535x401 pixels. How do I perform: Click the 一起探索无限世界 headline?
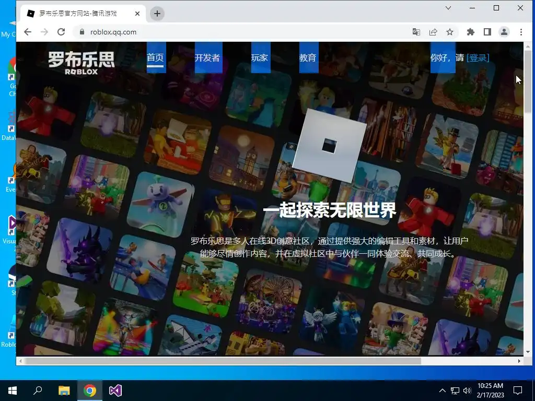click(x=330, y=210)
